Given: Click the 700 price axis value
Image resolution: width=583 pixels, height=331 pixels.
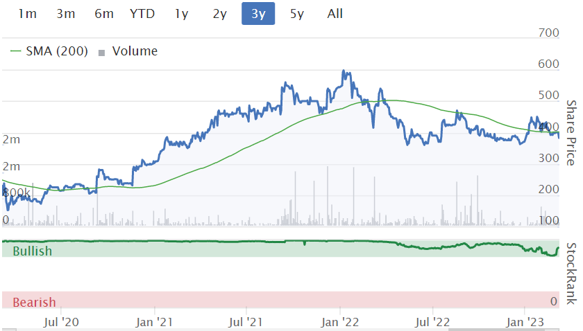Looking at the screenshot, I should pyautogui.click(x=549, y=33).
